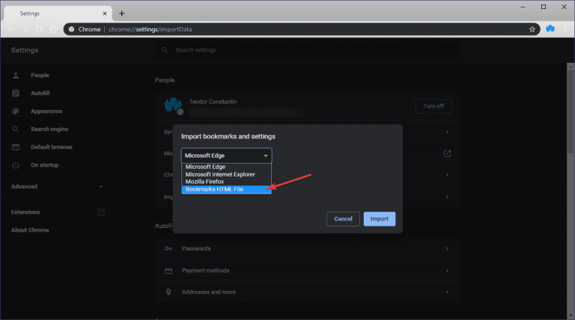Click the blue extension icon in toolbar

pos(550,29)
